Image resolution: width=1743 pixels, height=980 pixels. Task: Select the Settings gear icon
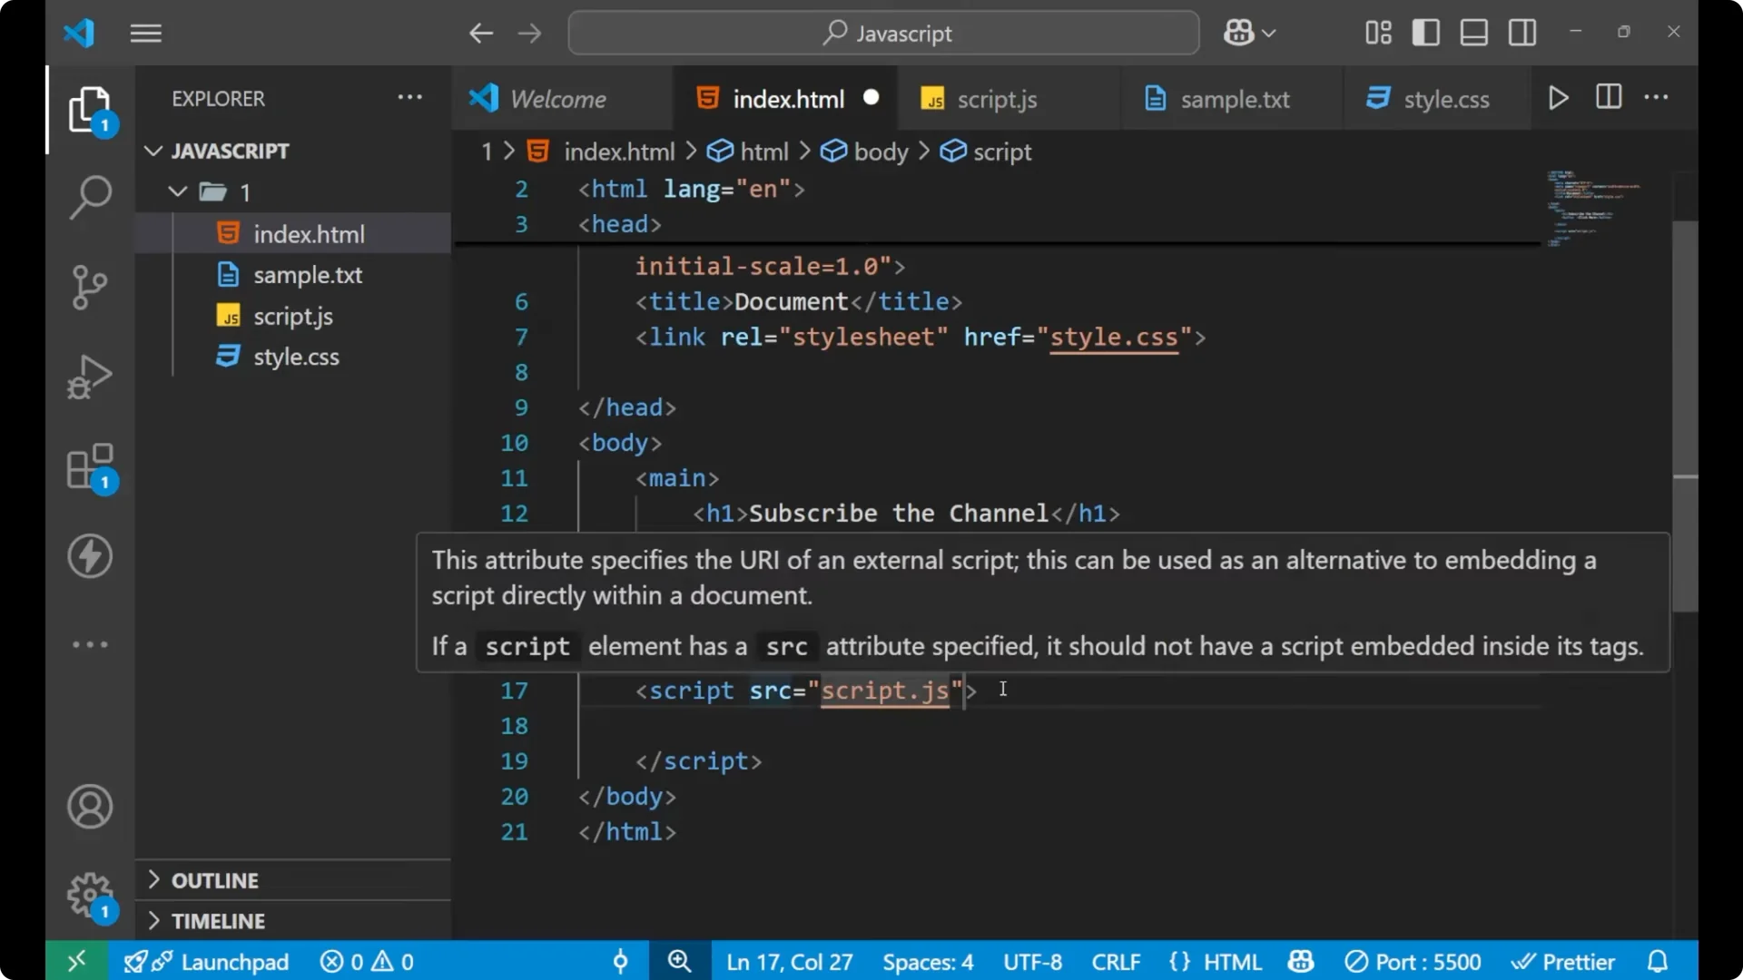coord(90,895)
